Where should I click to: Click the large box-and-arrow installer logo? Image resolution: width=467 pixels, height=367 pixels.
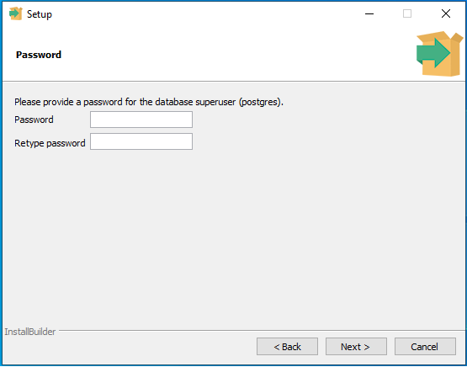click(439, 54)
